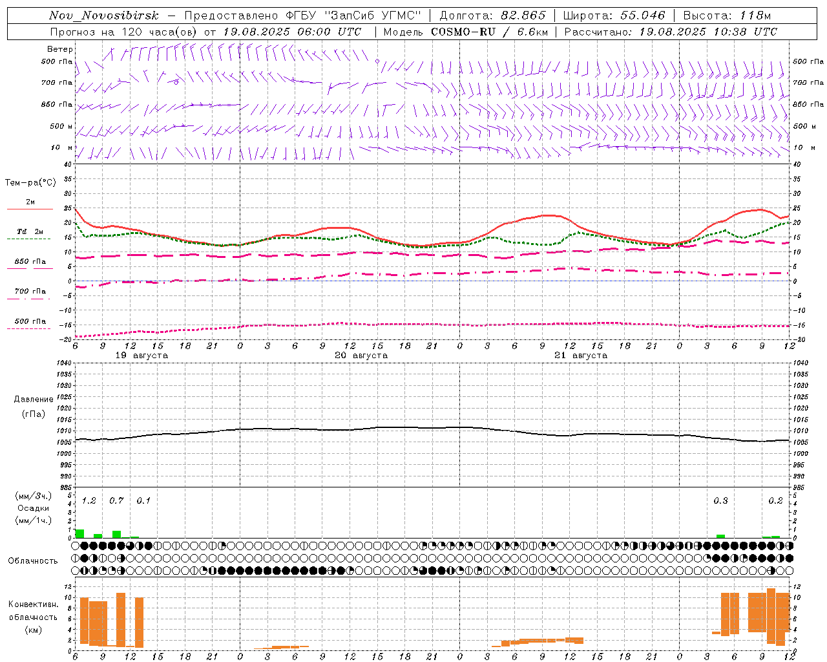The image size is (827, 662).
Task: Click the 700 гПа temperature legend entry
Action: (x=30, y=292)
